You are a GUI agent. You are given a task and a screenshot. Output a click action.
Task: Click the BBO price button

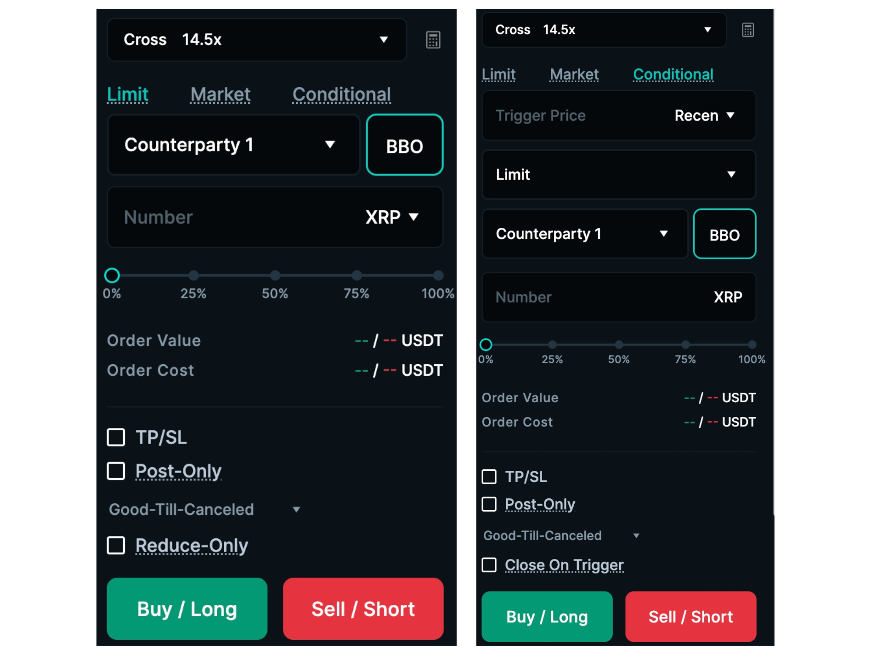pos(404,145)
